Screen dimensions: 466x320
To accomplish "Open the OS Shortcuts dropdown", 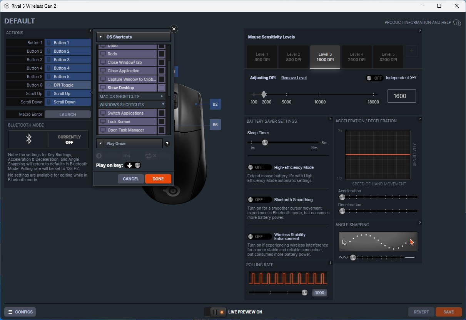I will pos(133,37).
